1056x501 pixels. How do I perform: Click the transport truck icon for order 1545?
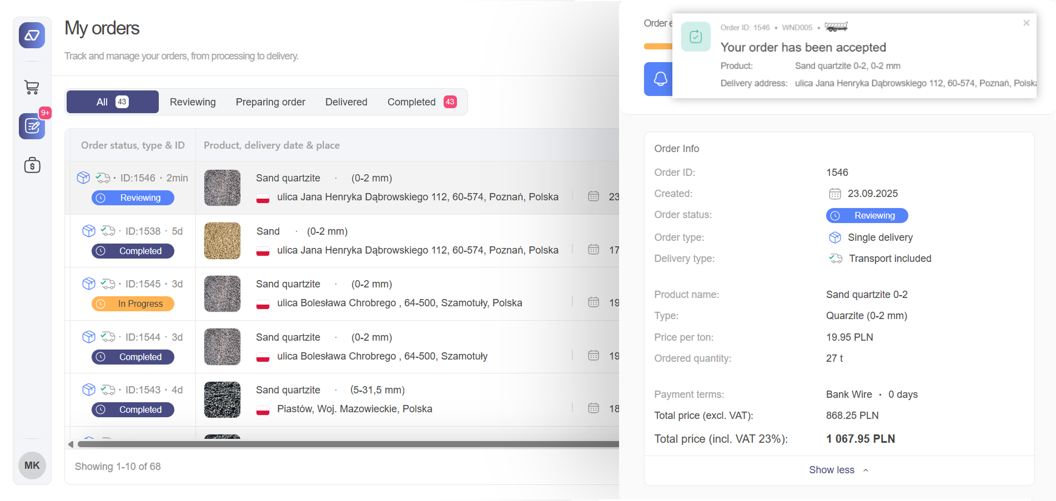[108, 284]
